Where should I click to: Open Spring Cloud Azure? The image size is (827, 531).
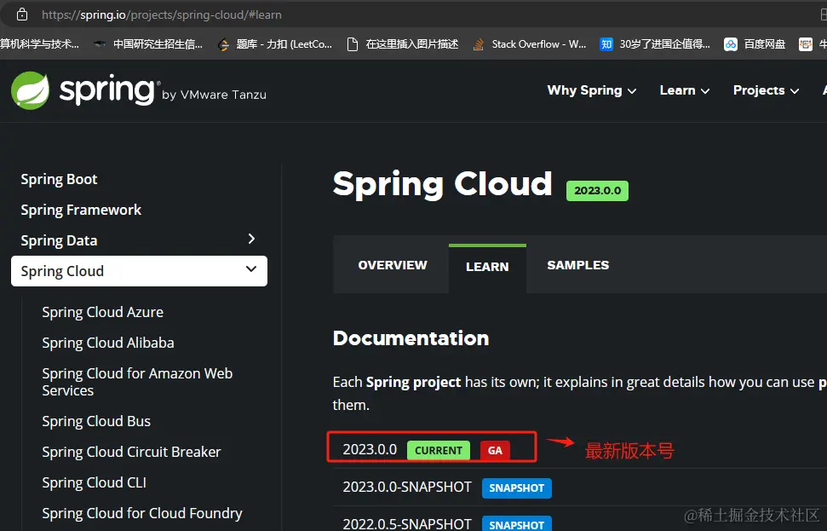click(103, 312)
